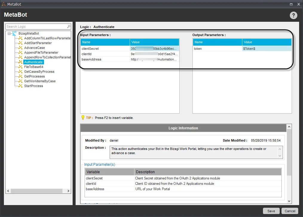The image size is (303, 217).
Task: Click the icon beside GetCasesByProcess
Action: (20, 72)
